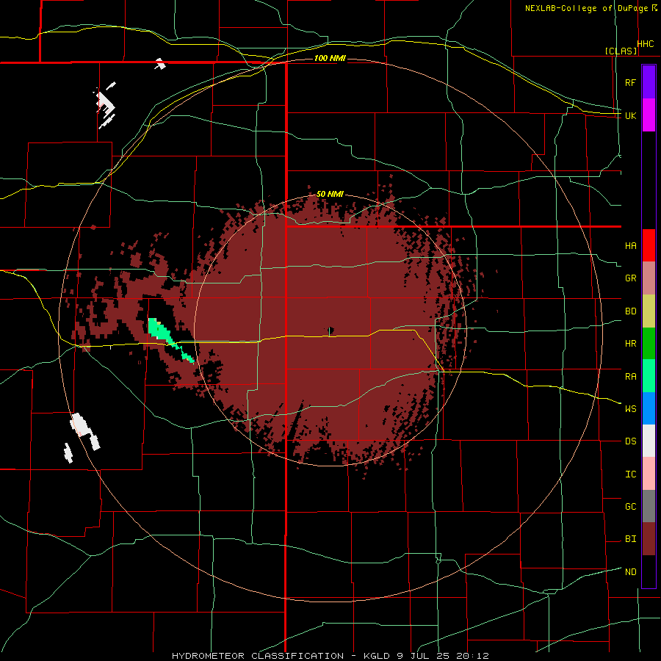Click the HA legend label
This screenshot has width=661, height=661.
631,245
